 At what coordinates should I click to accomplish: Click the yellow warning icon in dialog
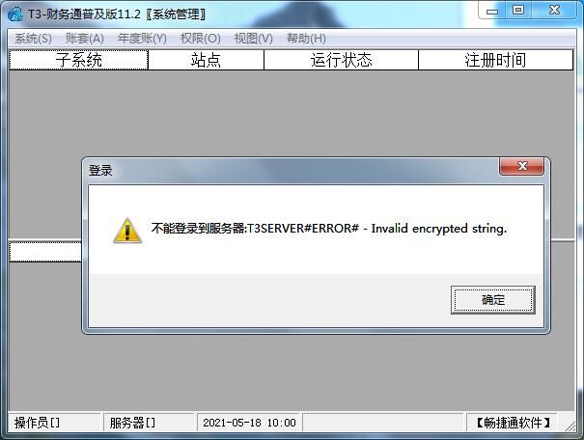click(x=127, y=231)
